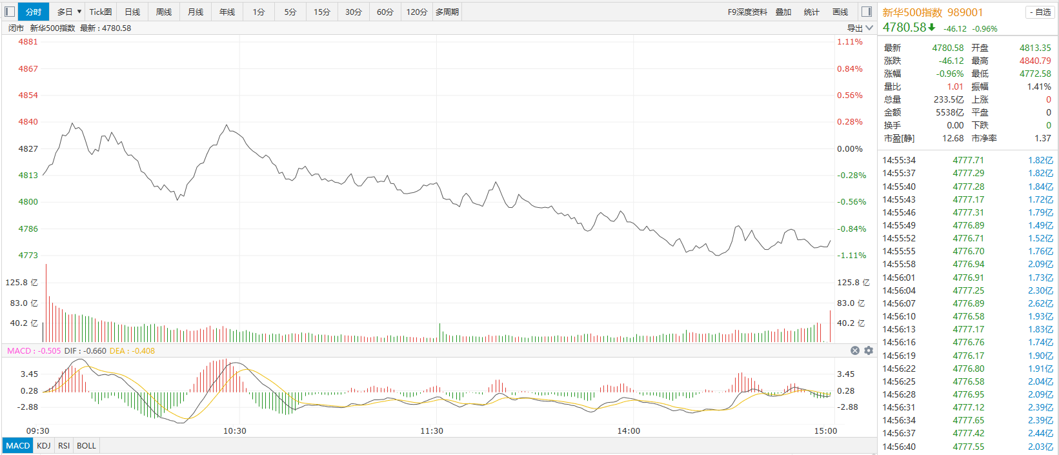Switch to 年线 yearly chart
Viewport: 1059px width, 455px height.
click(x=227, y=12)
